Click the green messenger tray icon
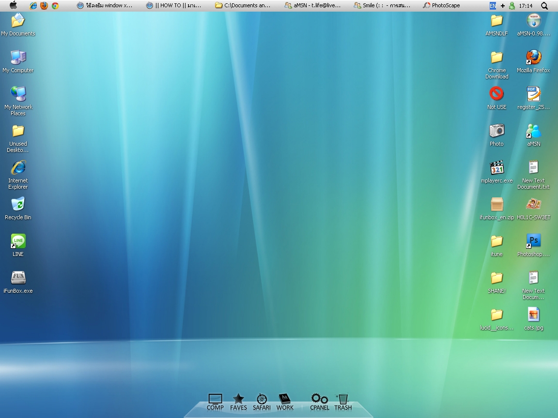The height and width of the screenshot is (418, 558). point(511,6)
